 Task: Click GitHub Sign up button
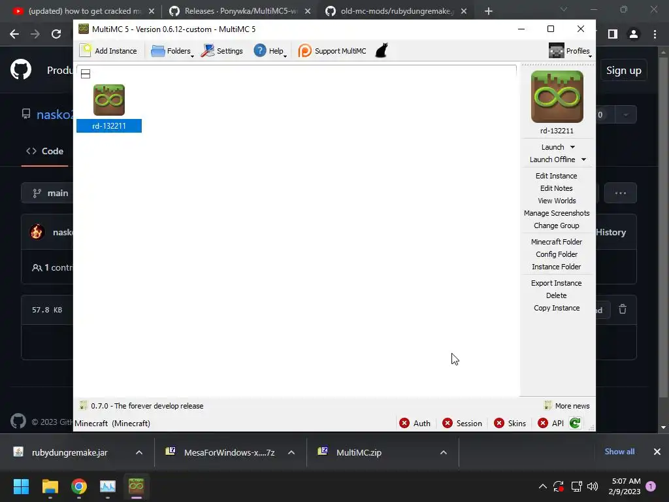coord(624,71)
